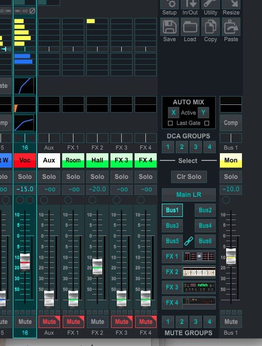This screenshot has width=262, height=346.
Task: Open the FX 1 effect rack thumbnail
Action: coord(199,257)
